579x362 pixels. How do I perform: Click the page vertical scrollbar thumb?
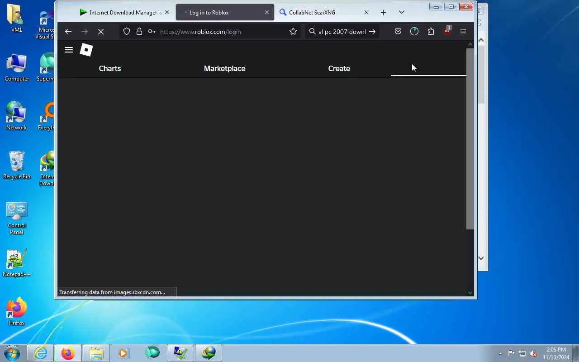click(470, 138)
